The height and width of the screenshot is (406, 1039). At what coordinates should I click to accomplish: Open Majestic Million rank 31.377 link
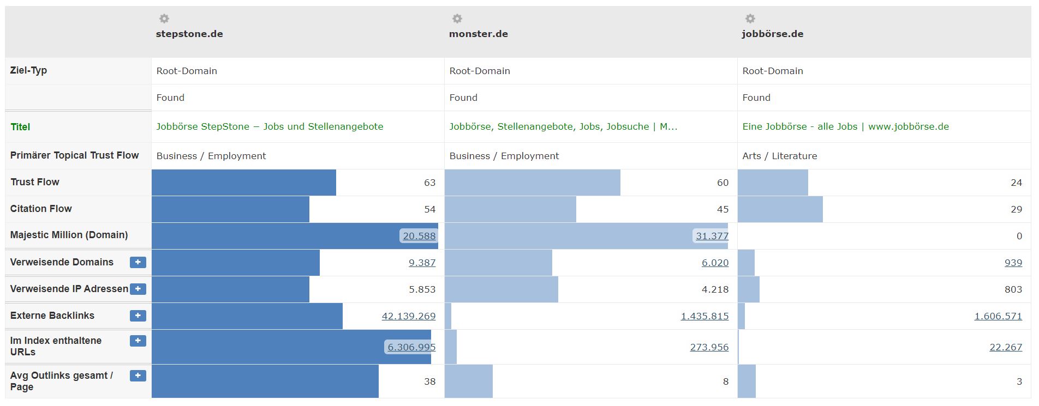pos(712,236)
